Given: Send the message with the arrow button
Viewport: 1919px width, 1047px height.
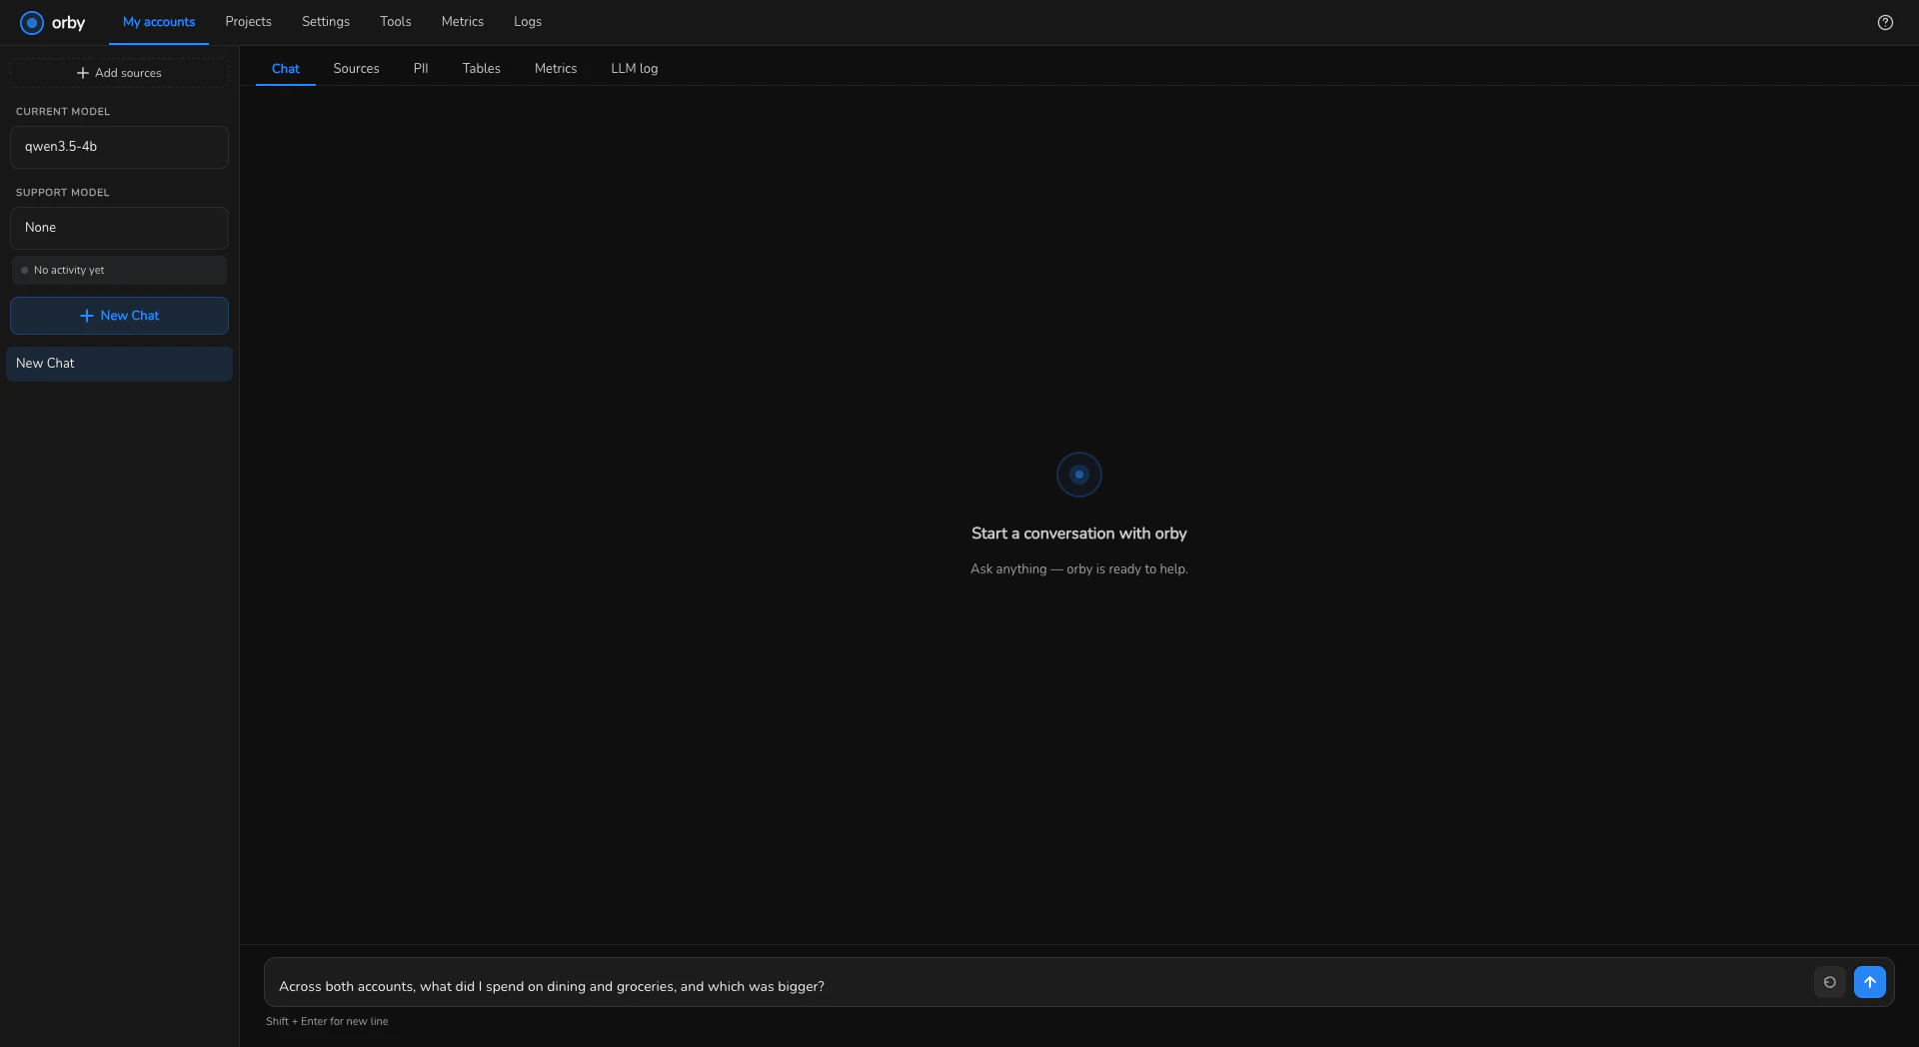Looking at the screenshot, I should 1870,982.
